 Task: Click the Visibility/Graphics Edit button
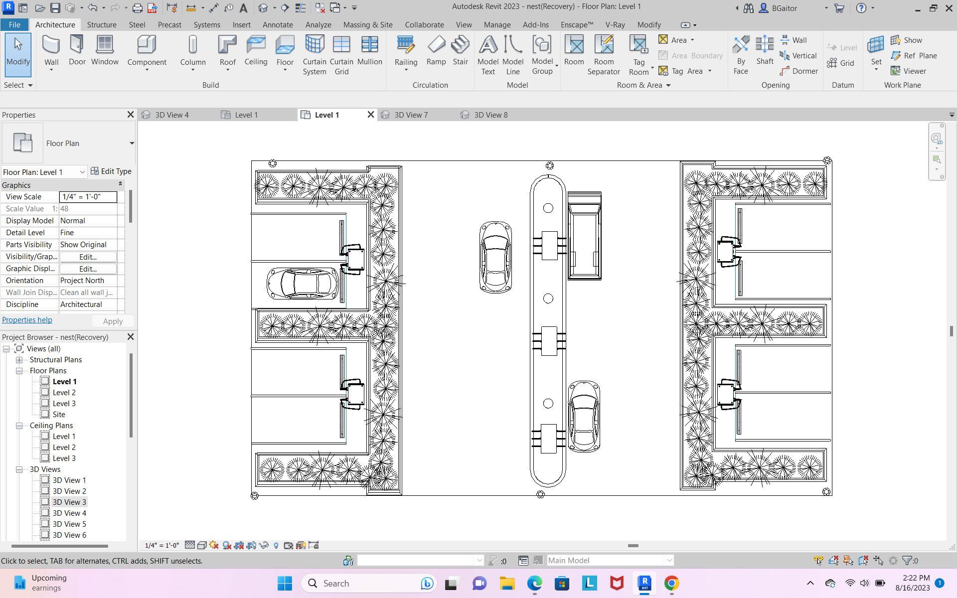[88, 257]
